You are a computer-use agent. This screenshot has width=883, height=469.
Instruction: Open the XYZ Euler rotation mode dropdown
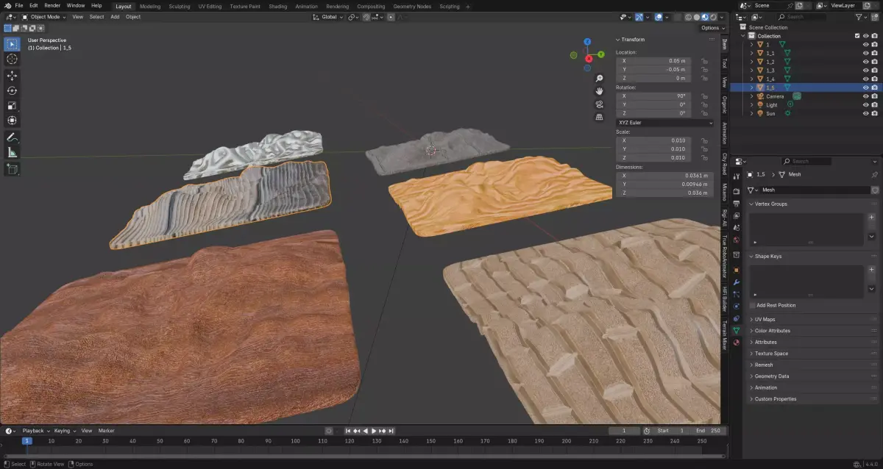pos(665,123)
